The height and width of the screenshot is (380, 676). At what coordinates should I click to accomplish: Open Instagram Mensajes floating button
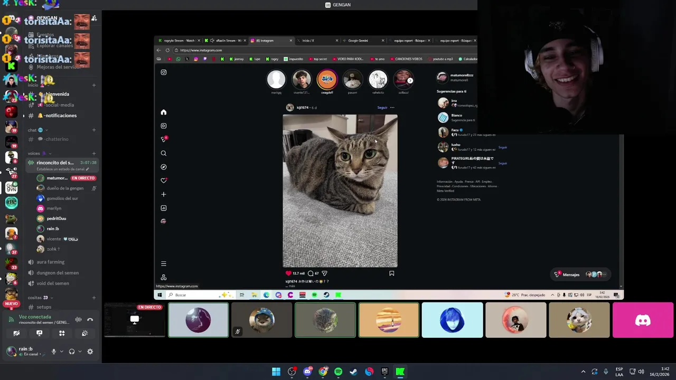pos(579,274)
